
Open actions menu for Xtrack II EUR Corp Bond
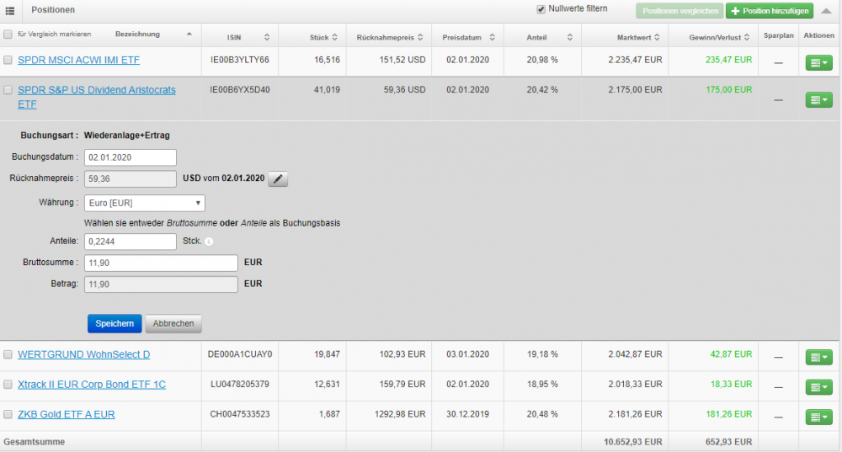coord(818,387)
